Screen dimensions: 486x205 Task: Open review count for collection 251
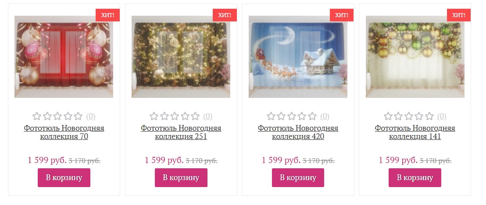click(207, 116)
